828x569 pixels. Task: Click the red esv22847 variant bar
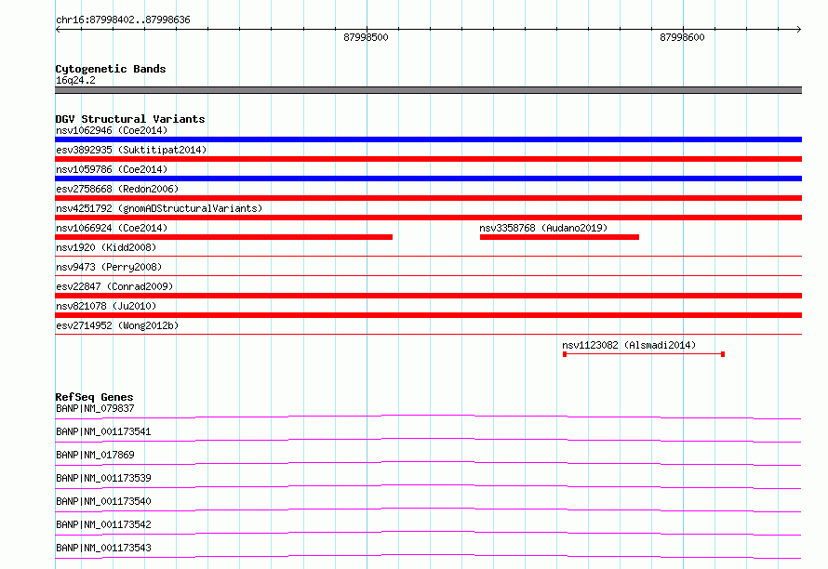428,296
